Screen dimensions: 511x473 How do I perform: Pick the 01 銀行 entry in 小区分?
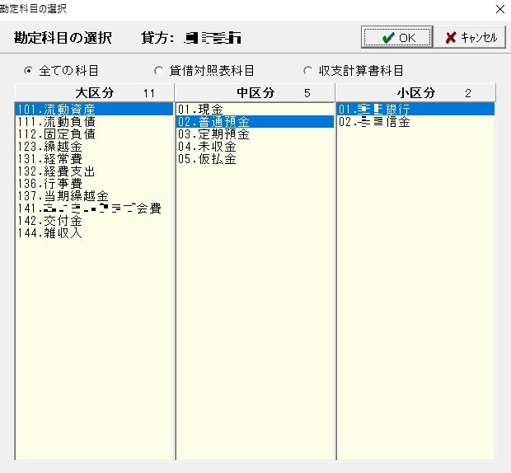tap(415, 109)
